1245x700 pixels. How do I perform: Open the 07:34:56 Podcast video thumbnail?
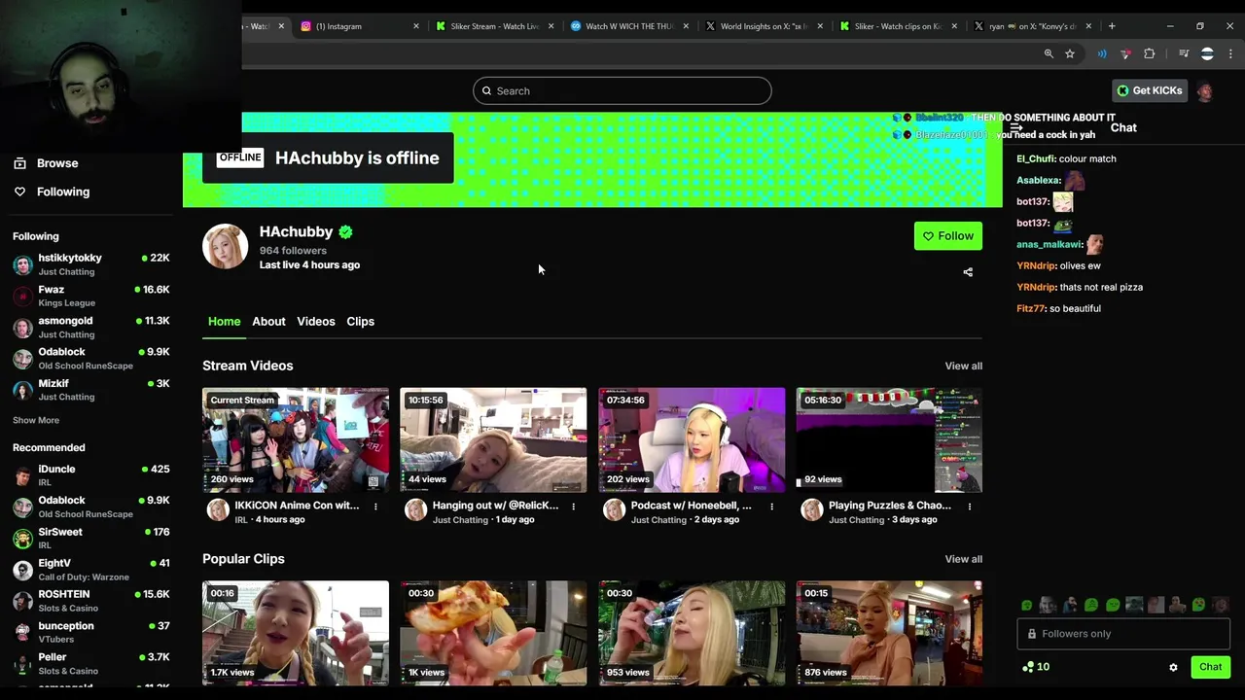coord(692,440)
